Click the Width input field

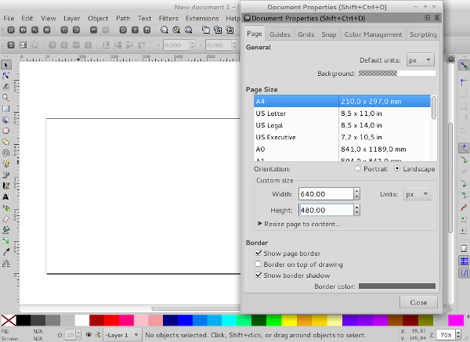pos(326,194)
